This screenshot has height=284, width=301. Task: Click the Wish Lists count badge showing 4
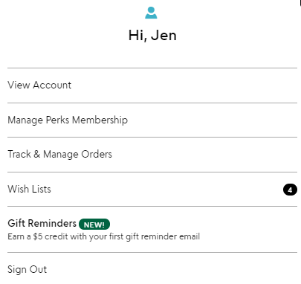click(290, 190)
